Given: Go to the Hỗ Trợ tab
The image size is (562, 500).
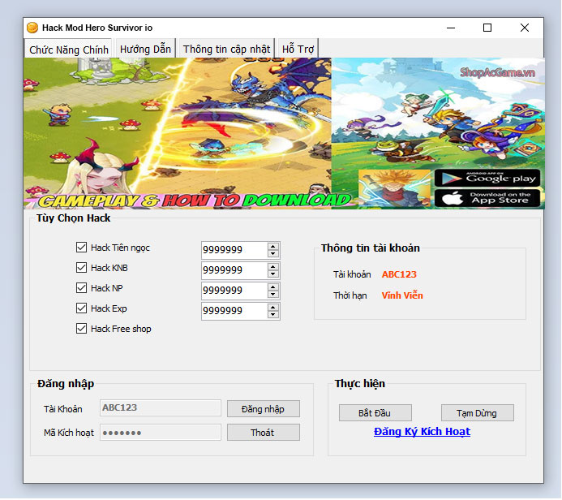Looking at the screenshot, I should 298,49.
